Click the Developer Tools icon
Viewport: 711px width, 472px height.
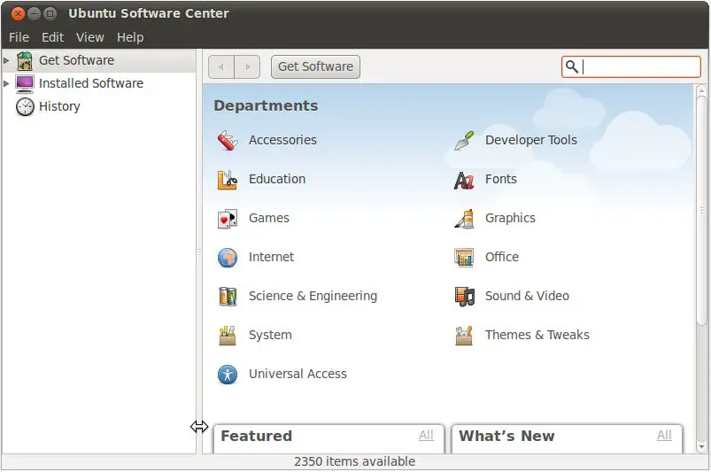pyautogui.click(x=464, y=141)
